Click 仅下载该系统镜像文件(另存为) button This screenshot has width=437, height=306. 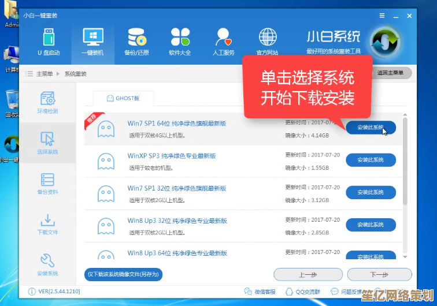click(123, 274)
